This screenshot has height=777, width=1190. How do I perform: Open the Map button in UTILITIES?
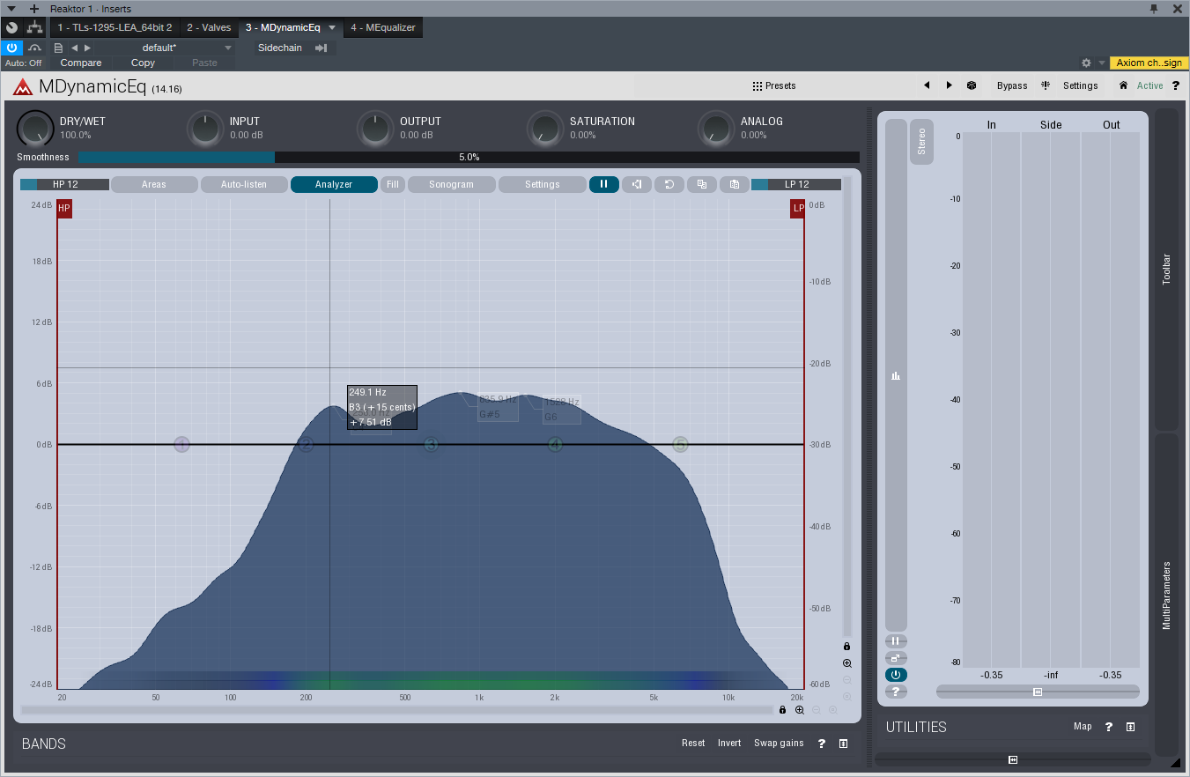click(1083, 727)
